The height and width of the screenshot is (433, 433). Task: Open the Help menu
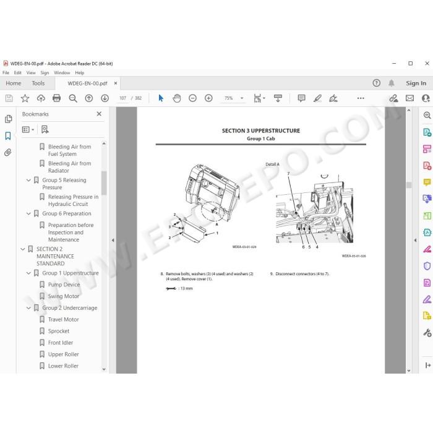click(x=80, y=72)
